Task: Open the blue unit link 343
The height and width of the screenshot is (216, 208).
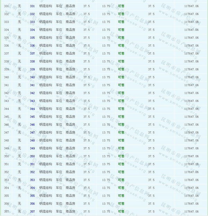Action: 32,101
